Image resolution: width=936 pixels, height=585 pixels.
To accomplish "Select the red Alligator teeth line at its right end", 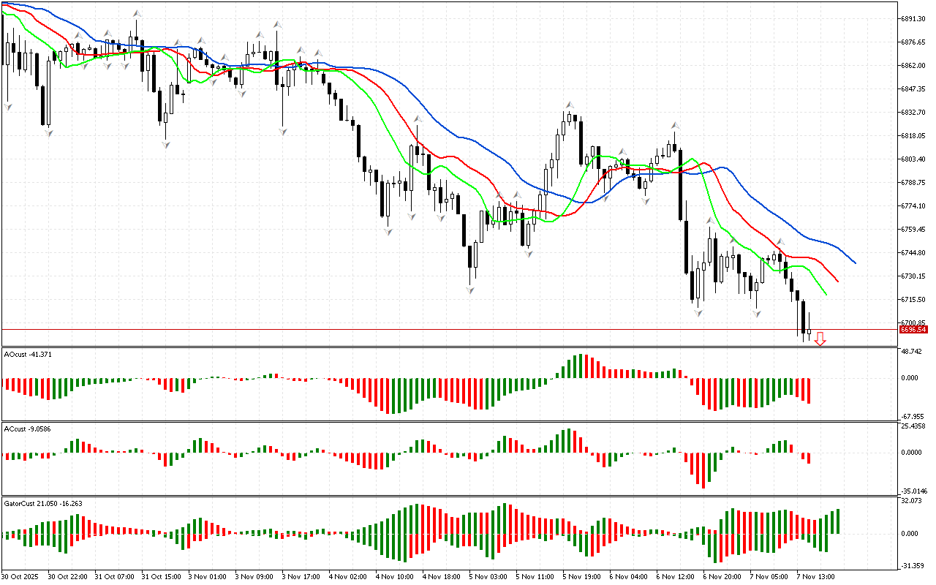I will point(837,279).
